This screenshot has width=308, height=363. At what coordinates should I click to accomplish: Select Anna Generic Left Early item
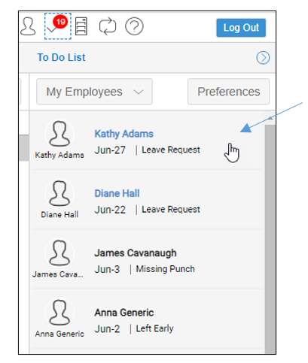coord(147,319)
